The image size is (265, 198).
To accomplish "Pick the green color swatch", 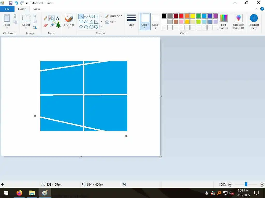I will 198,16.
